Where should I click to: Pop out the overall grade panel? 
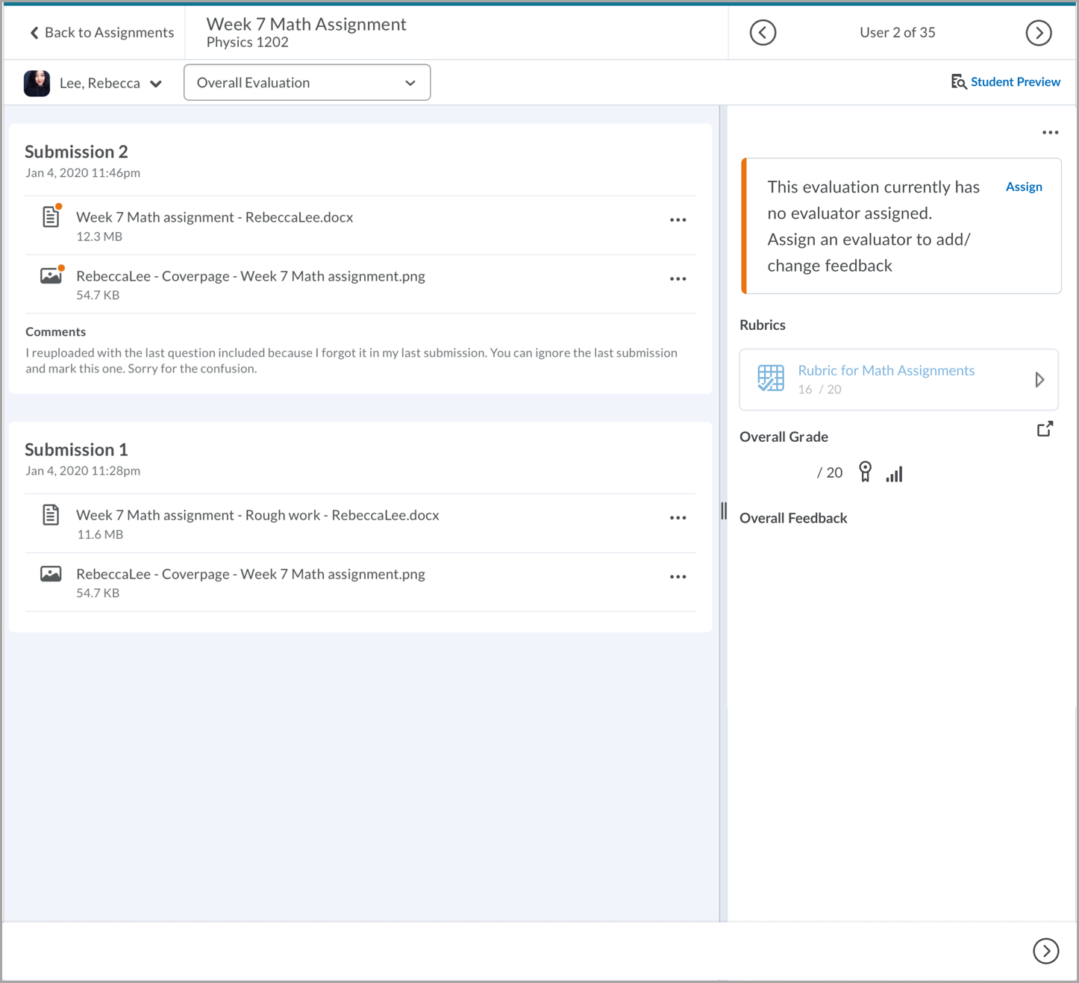pos(1045,429)
